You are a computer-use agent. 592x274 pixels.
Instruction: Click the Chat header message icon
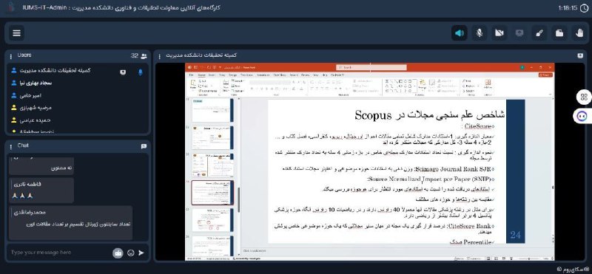click(x=144, y=146)
